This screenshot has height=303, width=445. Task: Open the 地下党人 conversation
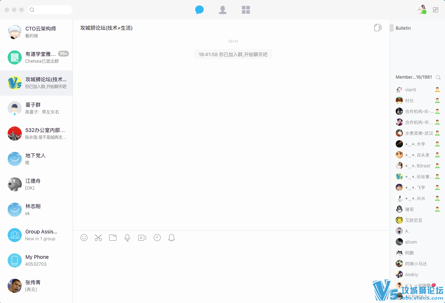(36, 159)
